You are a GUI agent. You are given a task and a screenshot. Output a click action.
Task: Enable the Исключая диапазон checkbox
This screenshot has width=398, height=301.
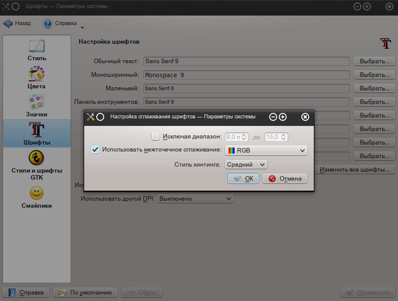click(155, 136)
